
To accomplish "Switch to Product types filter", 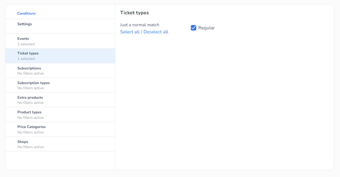I will click(29, 112).
